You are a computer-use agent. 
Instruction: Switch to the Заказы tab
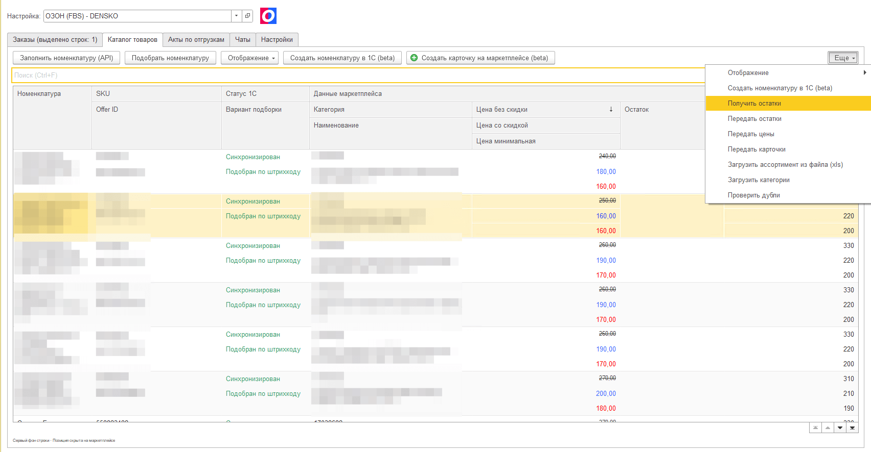point(55,39)
